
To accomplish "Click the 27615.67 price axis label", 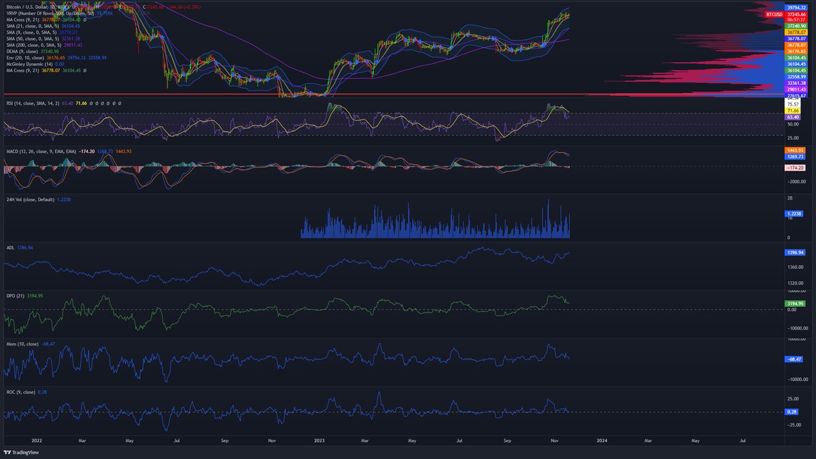I will (797, 96).
